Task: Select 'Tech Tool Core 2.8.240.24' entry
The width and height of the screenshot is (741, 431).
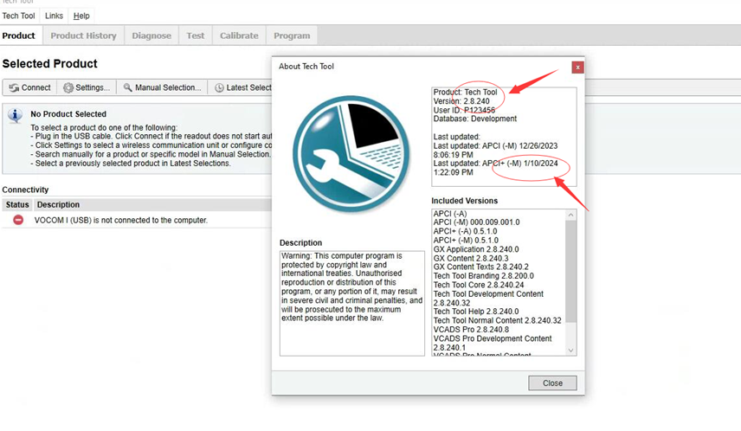Action: [x=478, y=285]
